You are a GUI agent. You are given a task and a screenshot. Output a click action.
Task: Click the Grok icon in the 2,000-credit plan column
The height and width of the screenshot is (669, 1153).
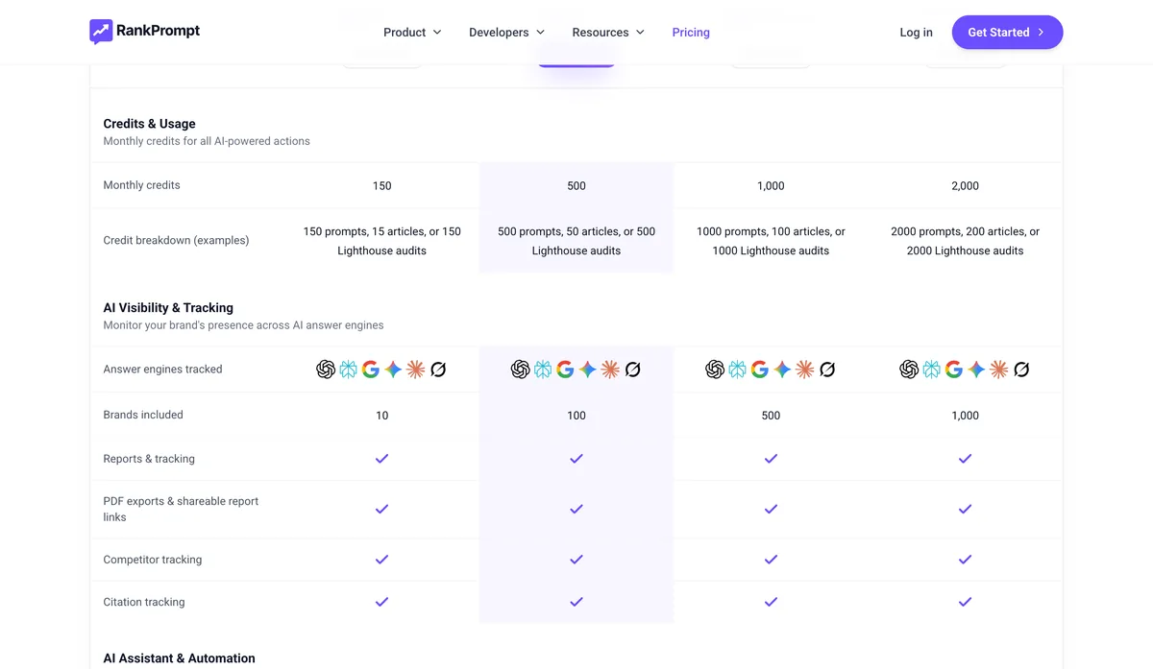(x=1022, y=370)
